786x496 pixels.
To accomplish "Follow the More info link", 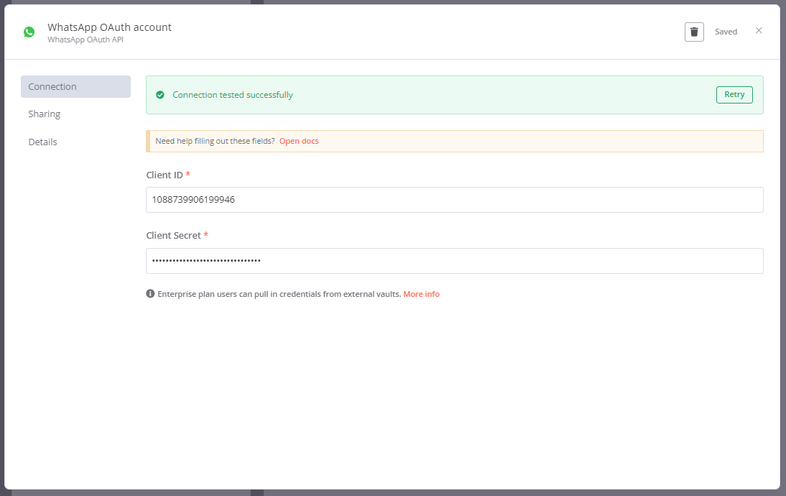I will (421, 294).
